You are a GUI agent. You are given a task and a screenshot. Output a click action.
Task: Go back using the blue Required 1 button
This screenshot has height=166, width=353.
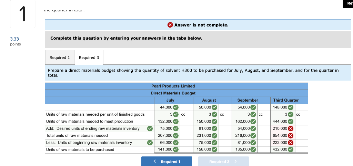pos(167,162)
